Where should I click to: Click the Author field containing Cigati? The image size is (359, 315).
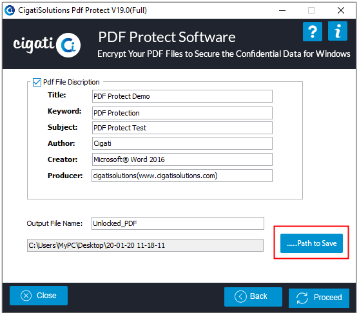point(182,143)
